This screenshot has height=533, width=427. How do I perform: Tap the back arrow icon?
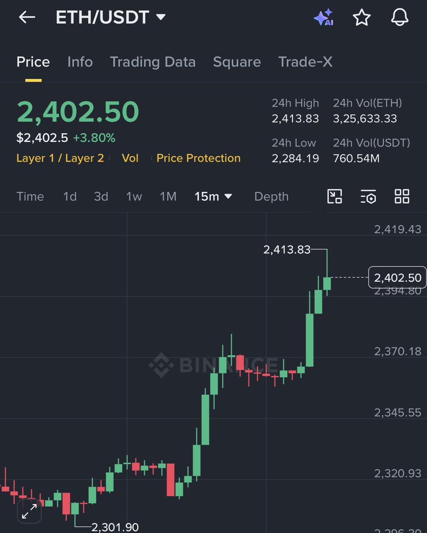click(x=27, y=17)
